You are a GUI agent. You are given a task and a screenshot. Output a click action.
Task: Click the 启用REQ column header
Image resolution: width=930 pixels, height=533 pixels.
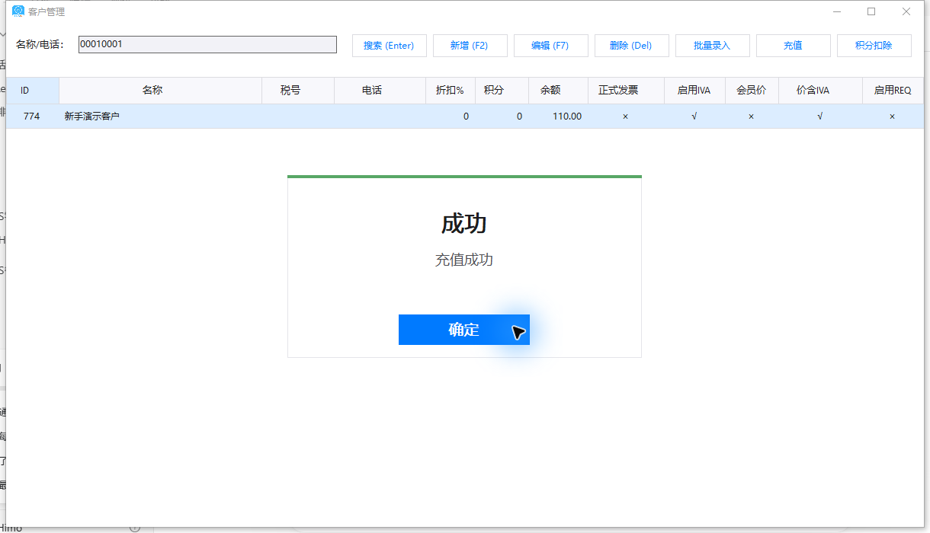click(x=893, y=91)
